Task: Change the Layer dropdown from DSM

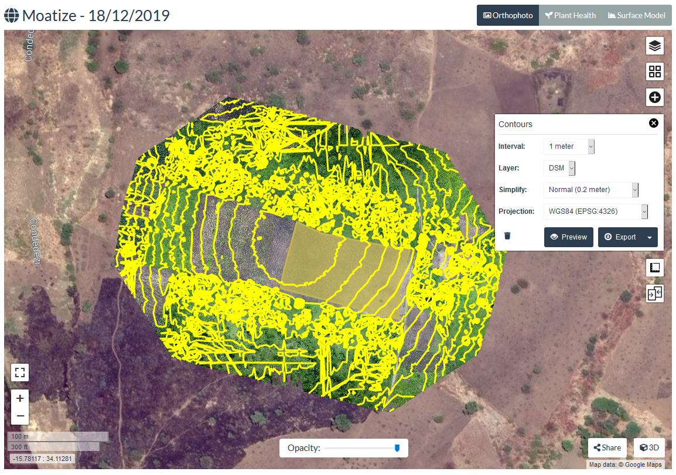Action: (x=558, y=168)
